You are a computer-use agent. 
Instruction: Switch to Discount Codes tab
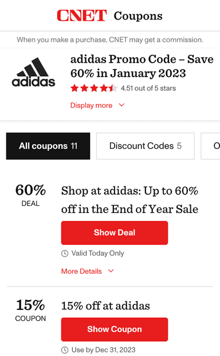click(x=146, y=146)
